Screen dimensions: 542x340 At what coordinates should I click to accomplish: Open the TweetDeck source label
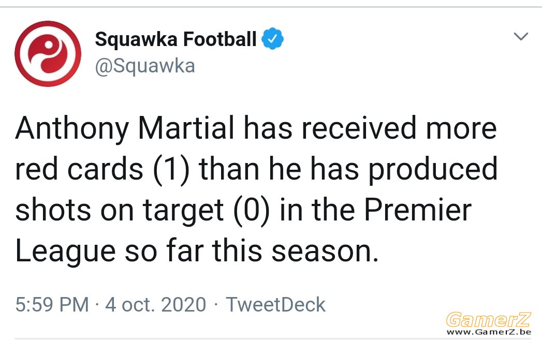[x=275, y=304]
